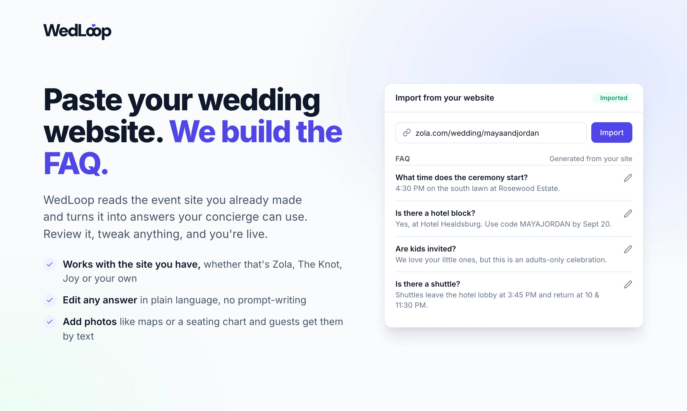The height and width of the screenshot is (411, 687).
Task: Edit the kids invited answer
Action: pos(628,249)
